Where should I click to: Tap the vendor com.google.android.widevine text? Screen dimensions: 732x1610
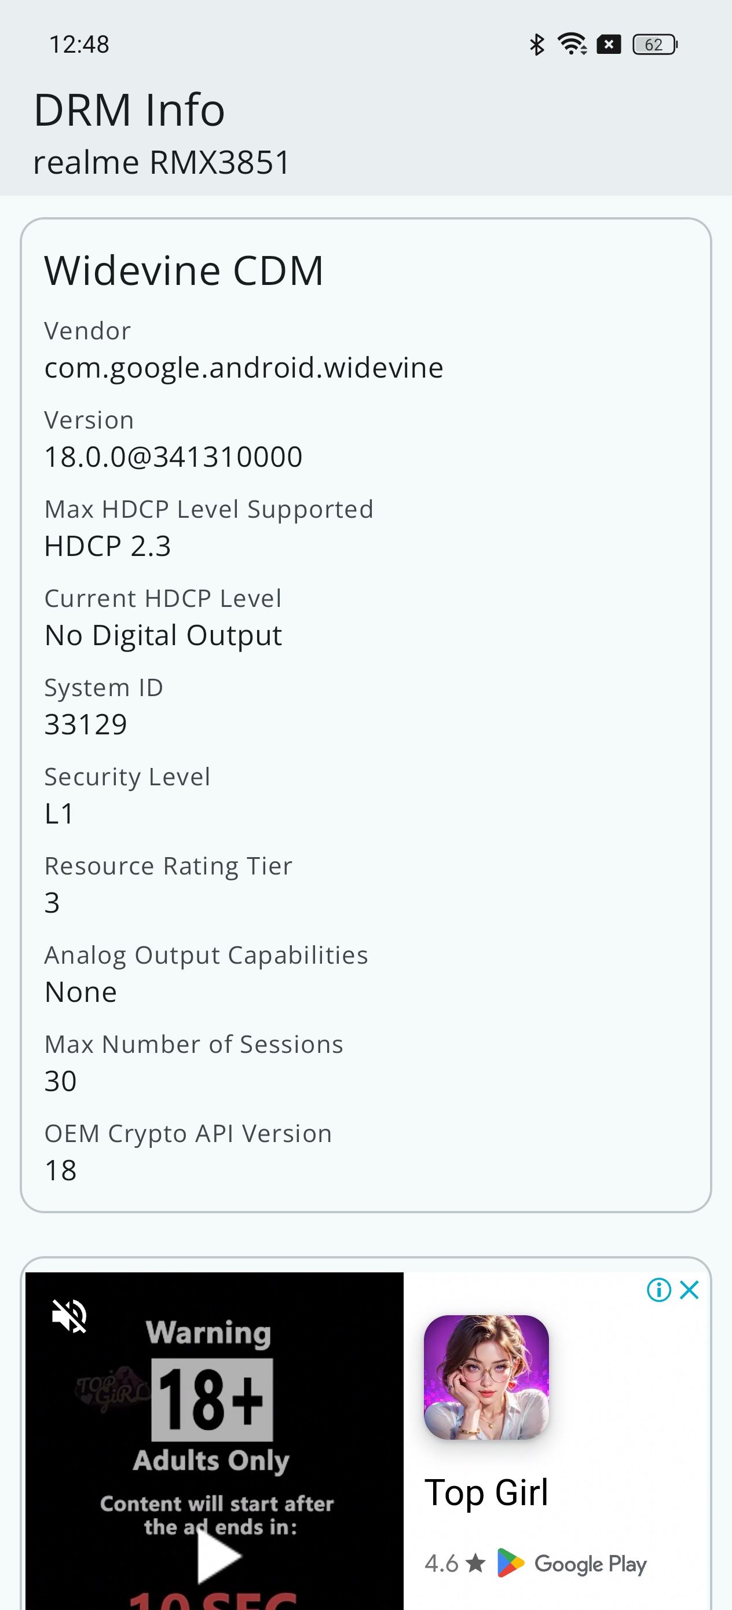pyautogui.click(x=244, y=368)
